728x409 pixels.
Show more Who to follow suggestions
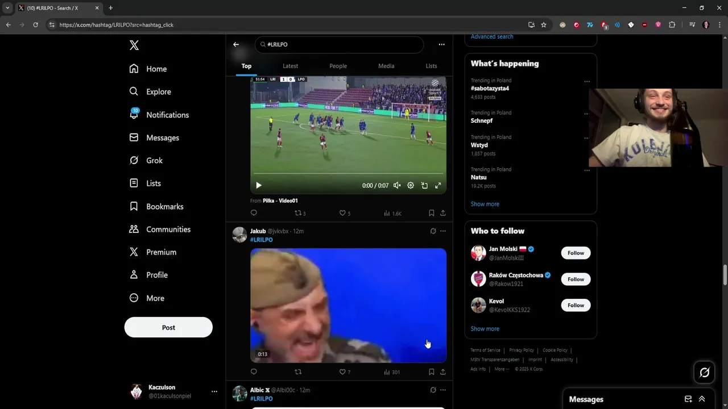[x=485, y=329]
